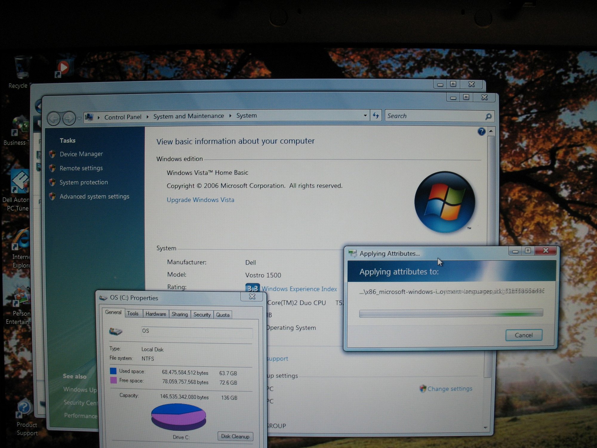
Task: Expand the arrow after System and Maintenance
Action: point(230,116)
